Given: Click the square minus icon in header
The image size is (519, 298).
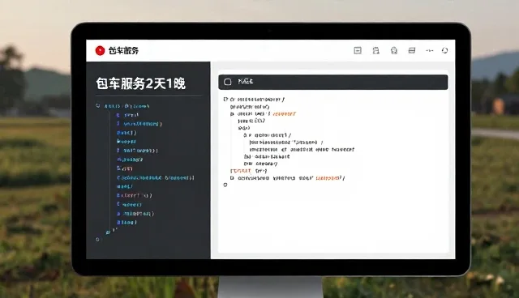Looking at the screenshot, I should click(358, 50).
